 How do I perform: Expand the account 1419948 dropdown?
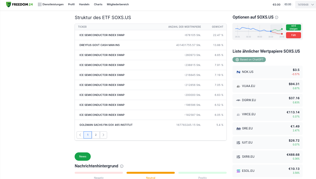tap(306, 4)
